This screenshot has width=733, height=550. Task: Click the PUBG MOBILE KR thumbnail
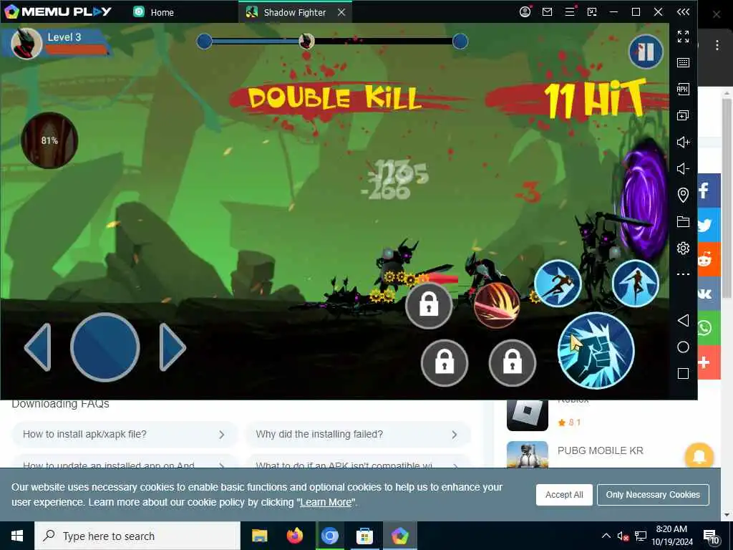coord(528,454)
